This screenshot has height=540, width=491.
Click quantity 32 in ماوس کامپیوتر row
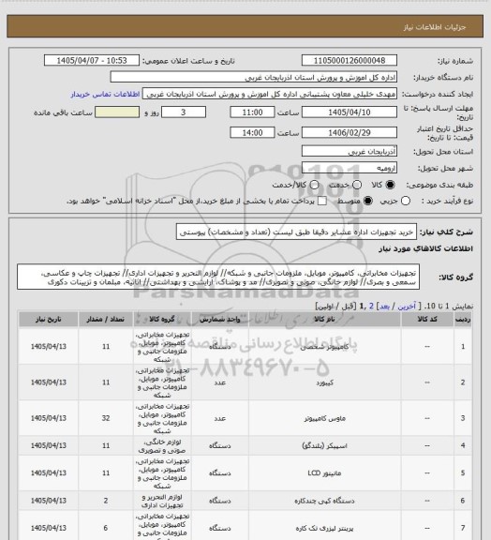pos(105,418)
